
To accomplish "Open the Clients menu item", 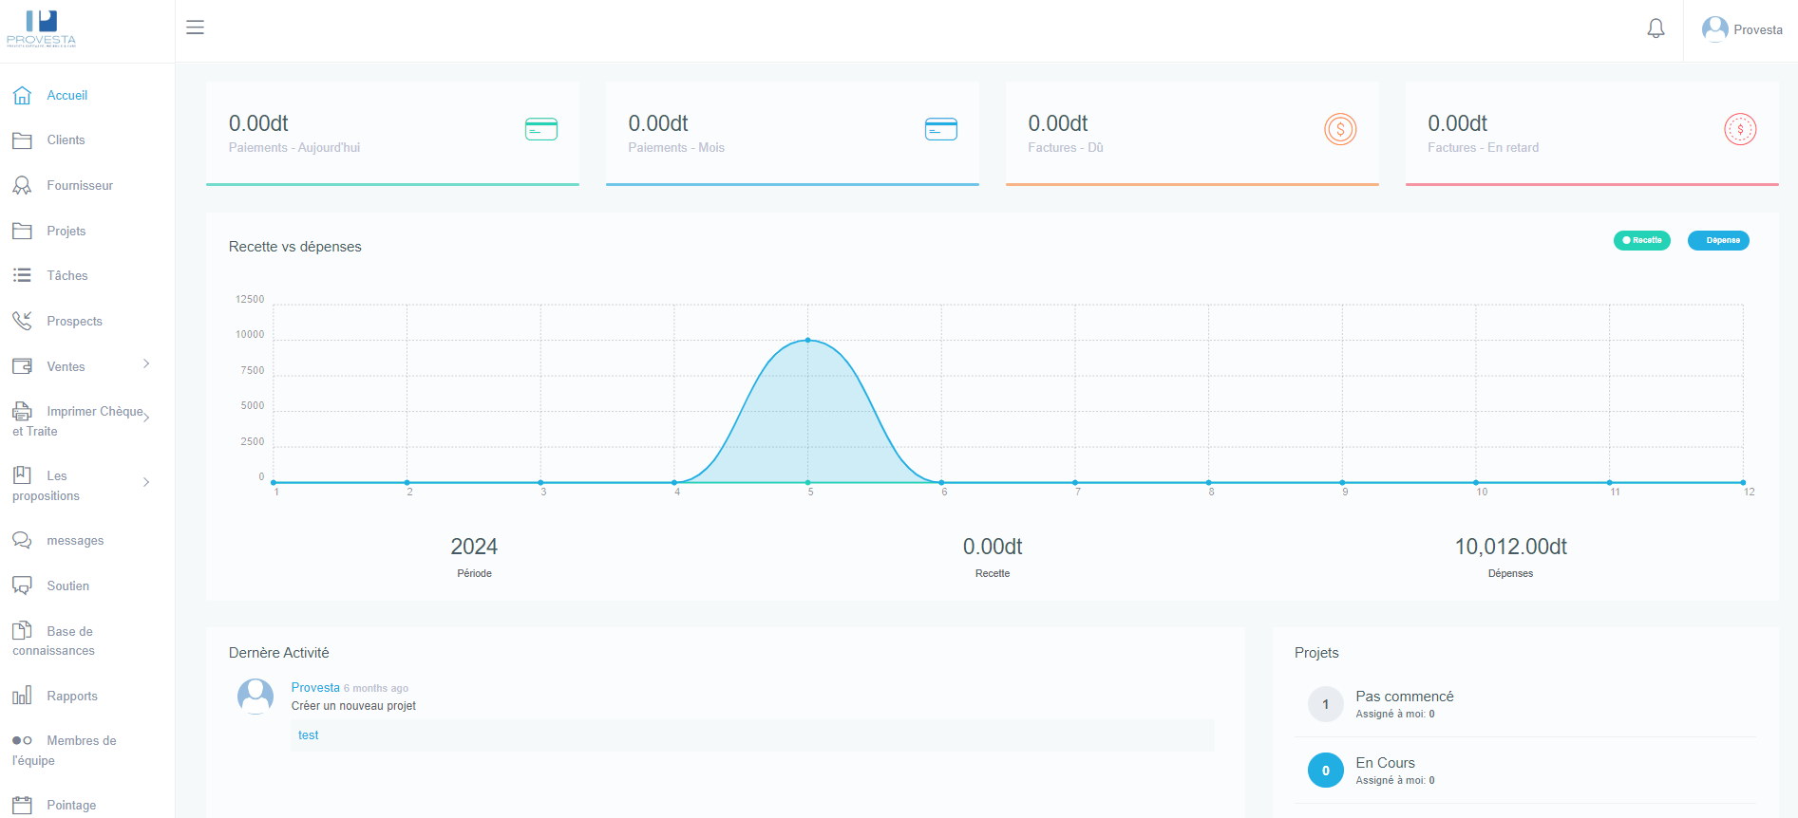I will coord(66,139).
